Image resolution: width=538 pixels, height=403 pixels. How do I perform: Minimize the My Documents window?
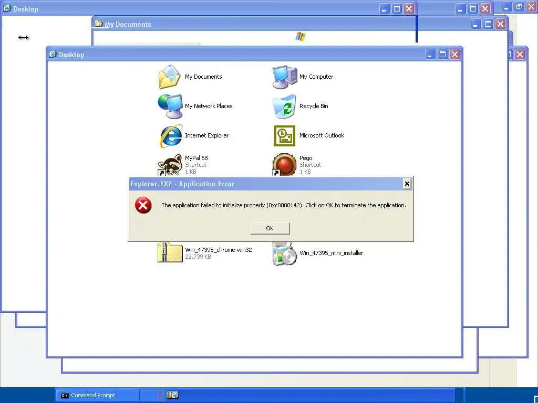(x=475, y=24)
